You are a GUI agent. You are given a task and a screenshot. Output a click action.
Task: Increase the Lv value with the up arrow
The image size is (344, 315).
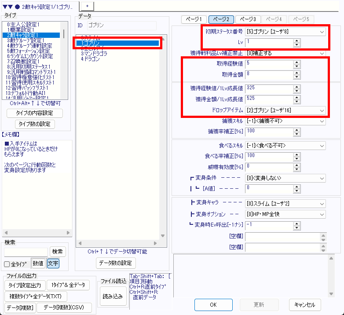[296, 40]
